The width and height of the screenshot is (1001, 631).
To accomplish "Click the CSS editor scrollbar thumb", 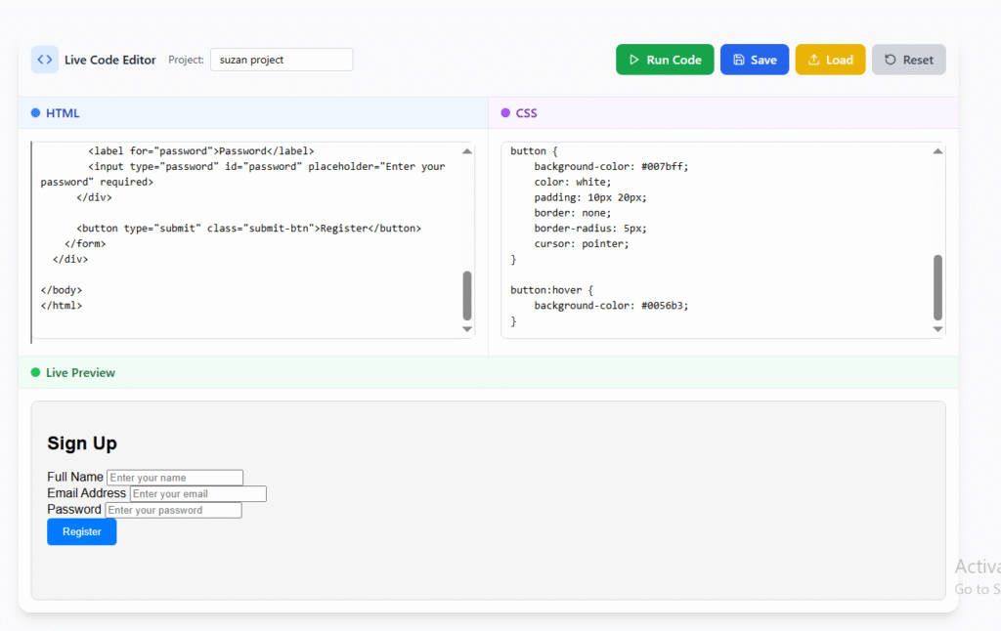I will (x=938, y=287).
